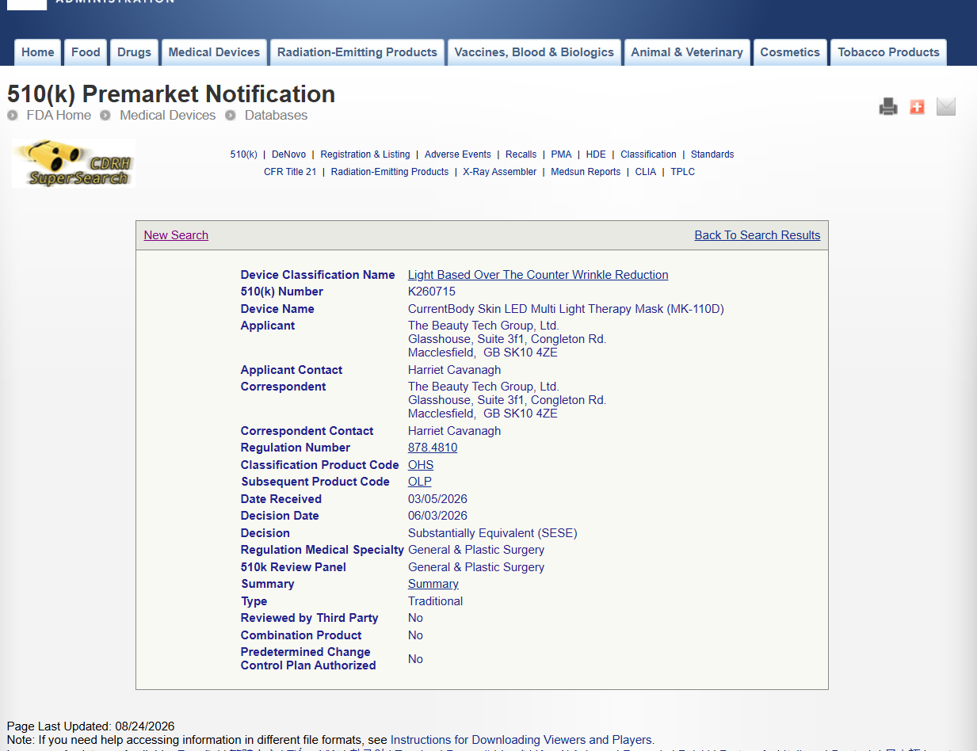977x751 pixels.
Task: Open regulation number 878.4810 link
Action: [x=433, y=448]
